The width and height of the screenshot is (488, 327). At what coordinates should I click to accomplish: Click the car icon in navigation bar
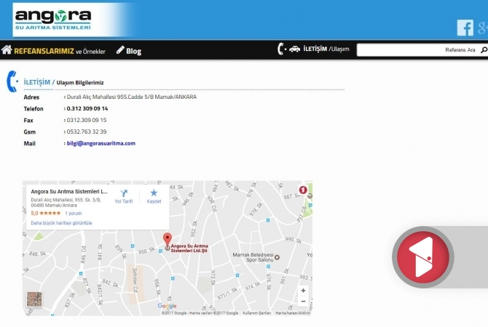(294, 49)
